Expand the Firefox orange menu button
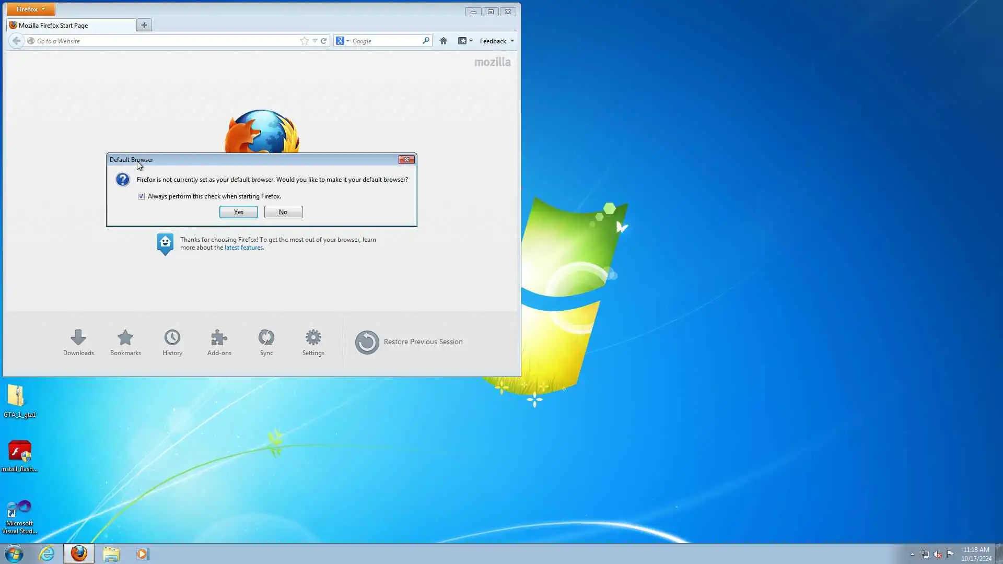The width and height of the screenshot is (1003, 564). pyautogui.click(x=31, y=9)
